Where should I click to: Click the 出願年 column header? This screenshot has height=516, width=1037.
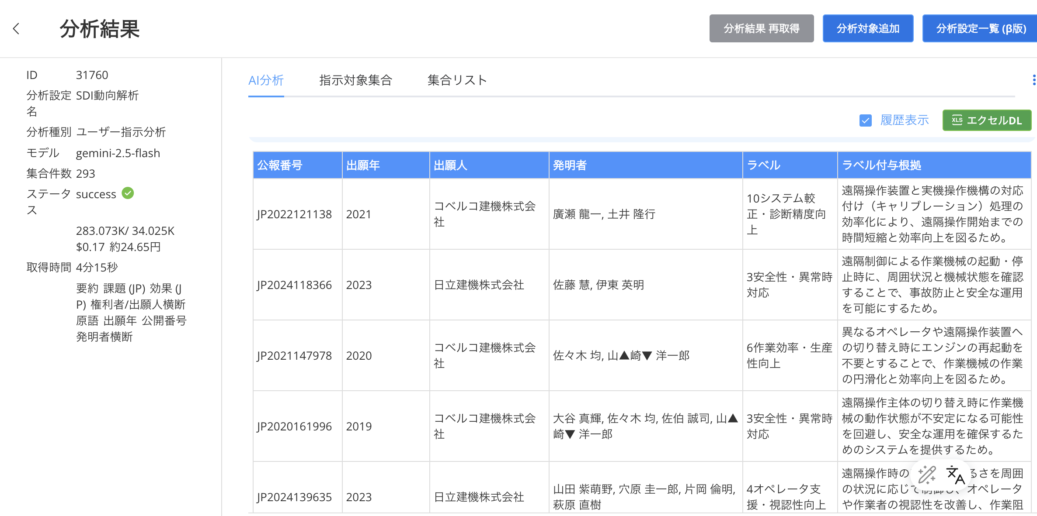pyautogui.click(x=363, y=165)
